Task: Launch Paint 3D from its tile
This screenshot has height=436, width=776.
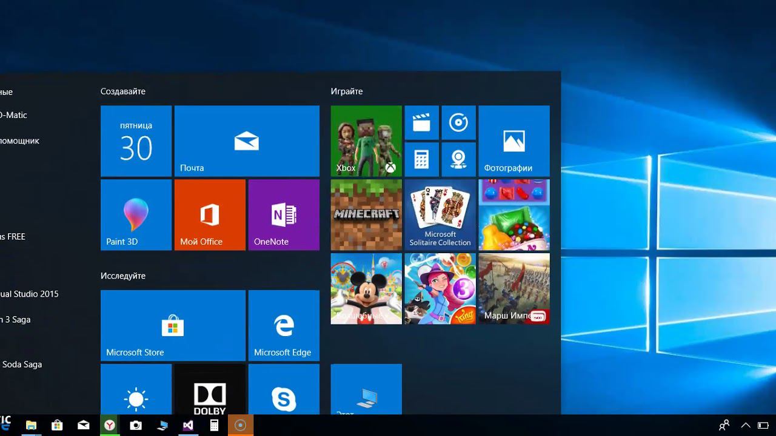Action: coord(136,215)
